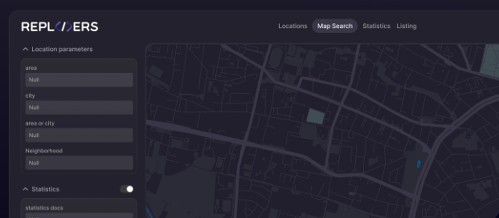The image size is (499, 218).
Task: Click the statistics docs label
Action: click(44, 208)
